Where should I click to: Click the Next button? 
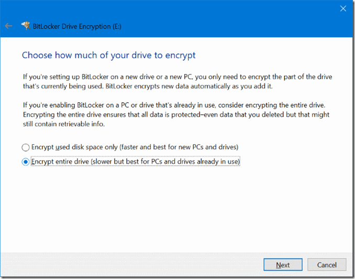coord(283,264)
